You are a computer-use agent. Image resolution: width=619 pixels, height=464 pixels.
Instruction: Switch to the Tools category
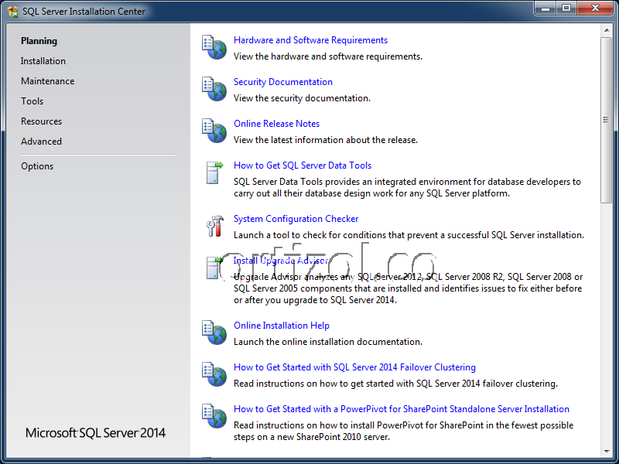(x=32, y=101)
